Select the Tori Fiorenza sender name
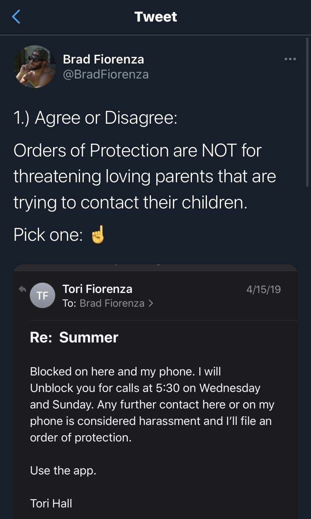This screenshot has width=311, height=519. click(x=97, y=289)
